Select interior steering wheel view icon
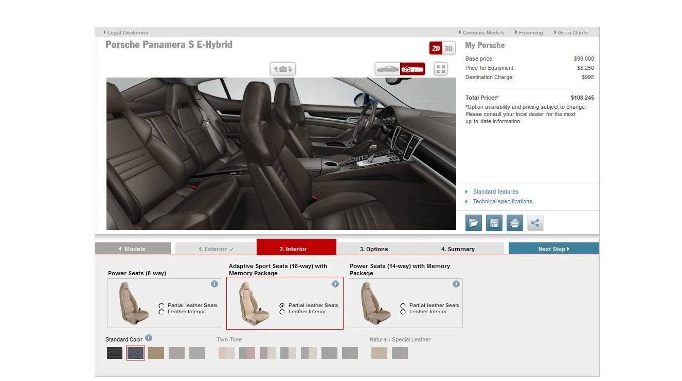Viewport: 682px width, 381px height. point(412,69)
